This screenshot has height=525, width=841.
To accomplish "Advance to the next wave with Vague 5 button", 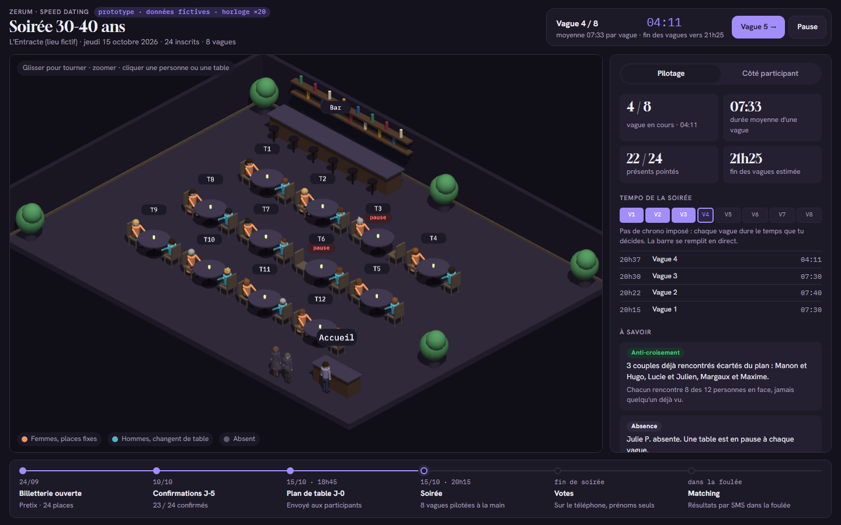I will point(758,27).
